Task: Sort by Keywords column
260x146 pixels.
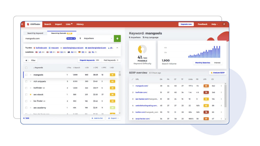Action: (38, 68)
